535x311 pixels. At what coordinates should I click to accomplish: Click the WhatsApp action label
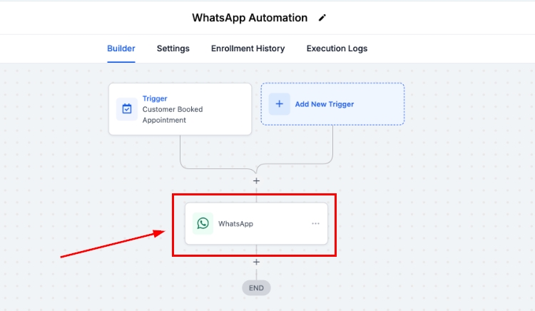(x=235, y=224)
